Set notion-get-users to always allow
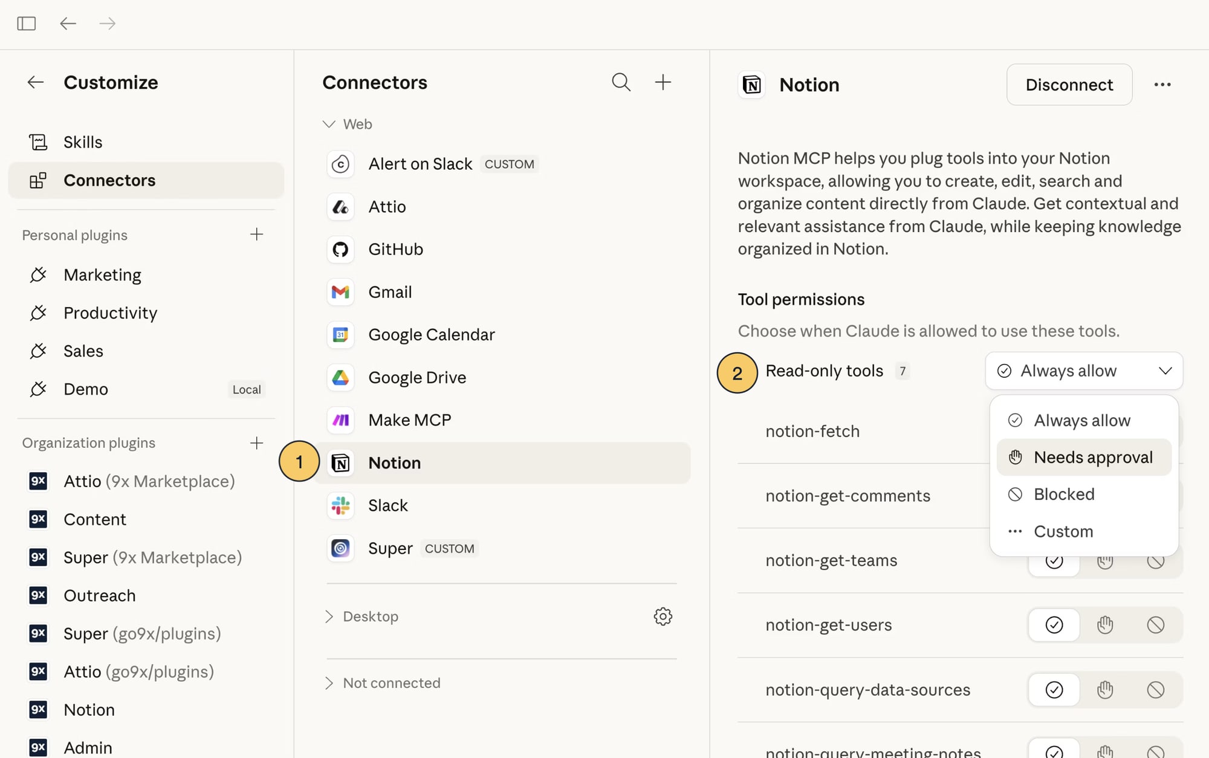This screenshot has width=1209, height=758. tap(1054, 625)
